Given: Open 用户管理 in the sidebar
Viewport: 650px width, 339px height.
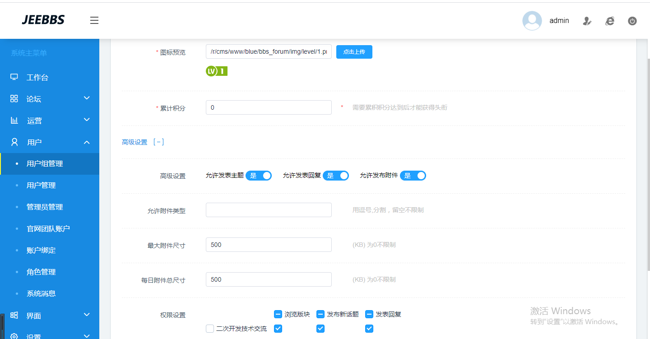Looking at the screenshot, I should pos(50,186).
